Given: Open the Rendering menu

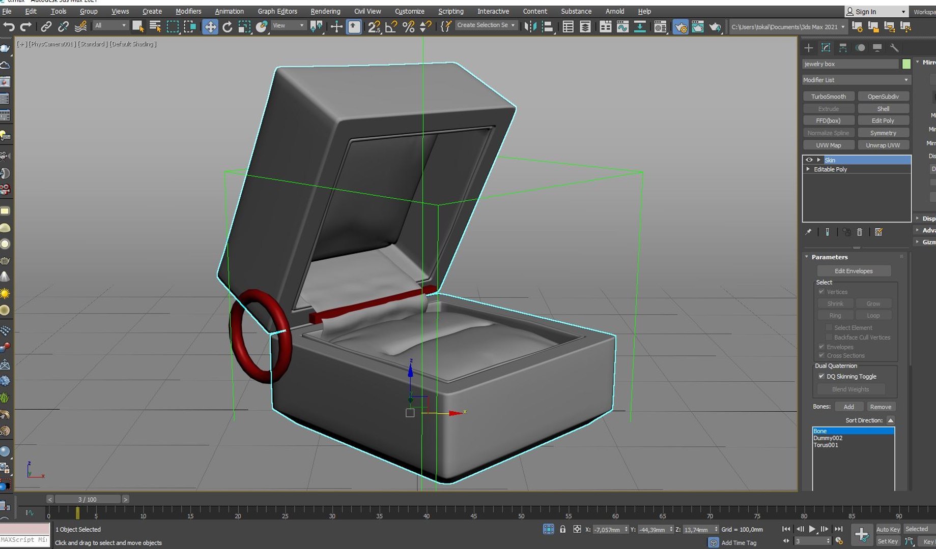Looking at the screenshot, I should 325,11.
